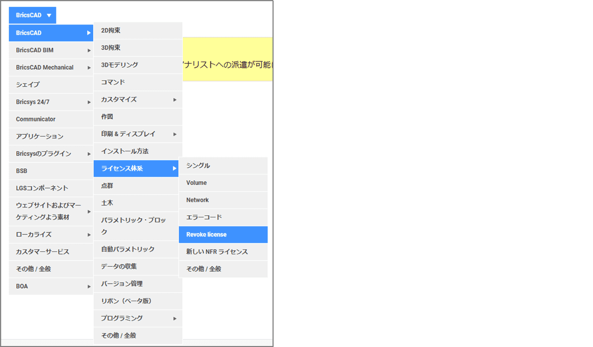Open the プログラミング submenu
Viewport: 593px width, 347px height.
(x=135, y=318)
